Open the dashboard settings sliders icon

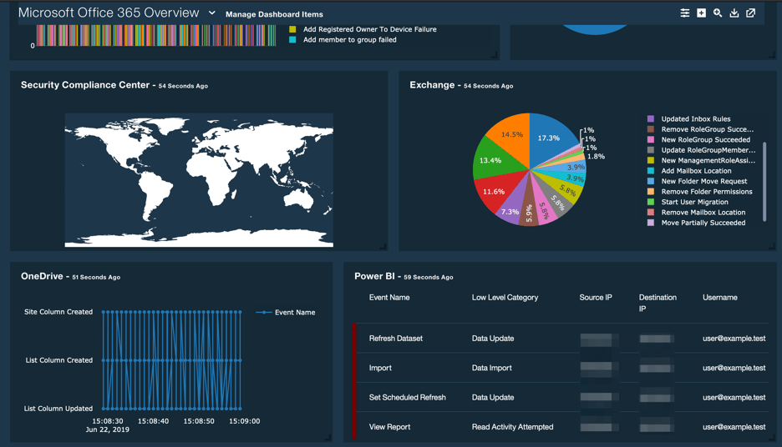[x=685, y=13]
